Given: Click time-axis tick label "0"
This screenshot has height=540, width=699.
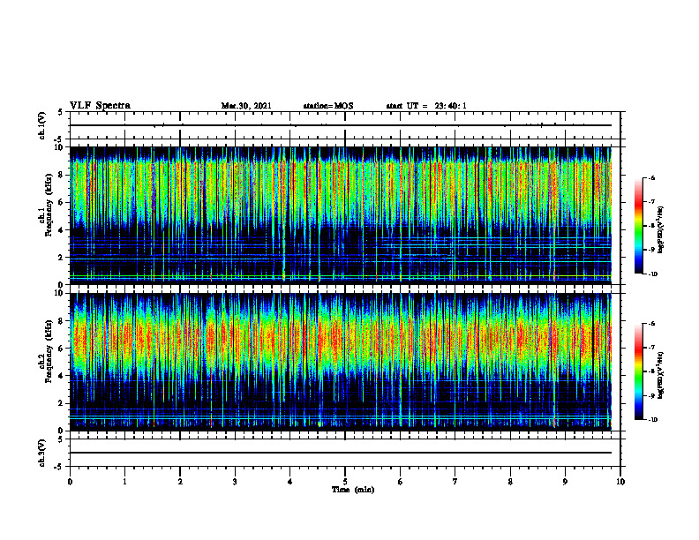Looking at the screenshot, I should [x=70, y=482].
